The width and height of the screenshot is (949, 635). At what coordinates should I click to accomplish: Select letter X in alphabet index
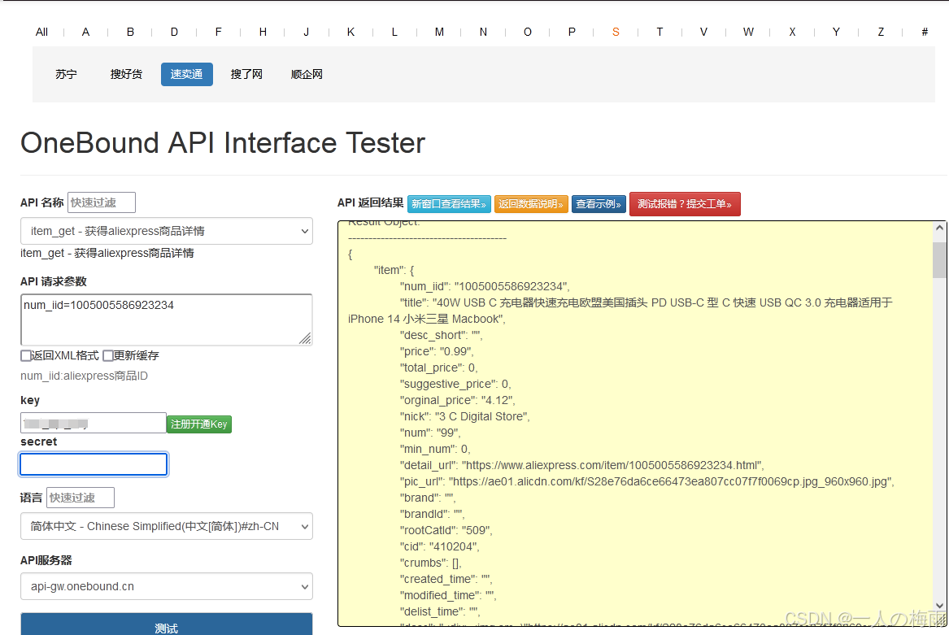tap(792, 32)
